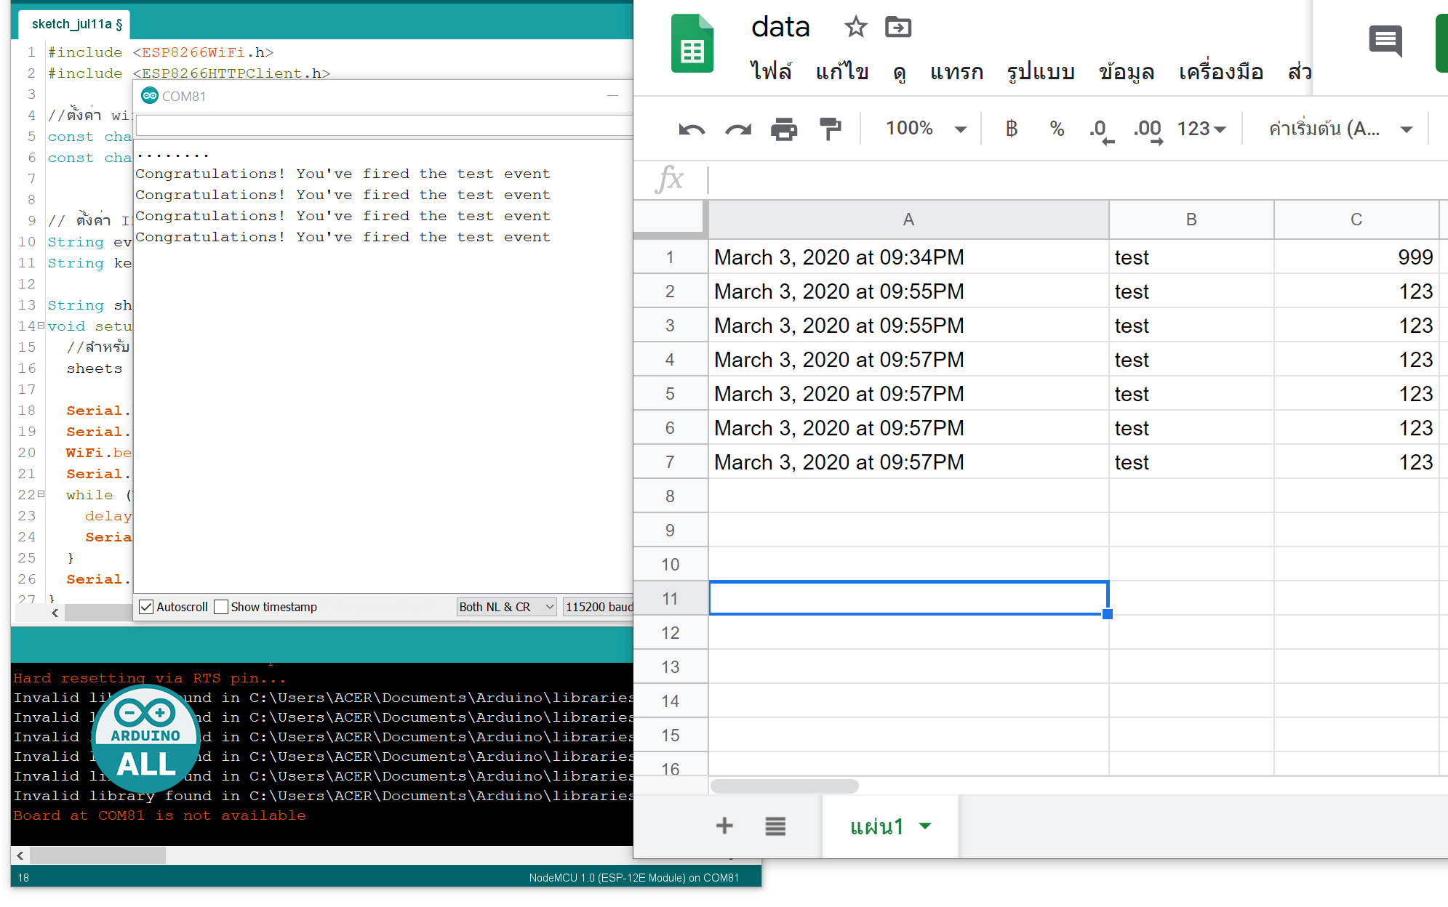This screenshot has height=907, width=1448.
Task: Click left scroll arrow of Arduino editor
Action: [55, 613]
